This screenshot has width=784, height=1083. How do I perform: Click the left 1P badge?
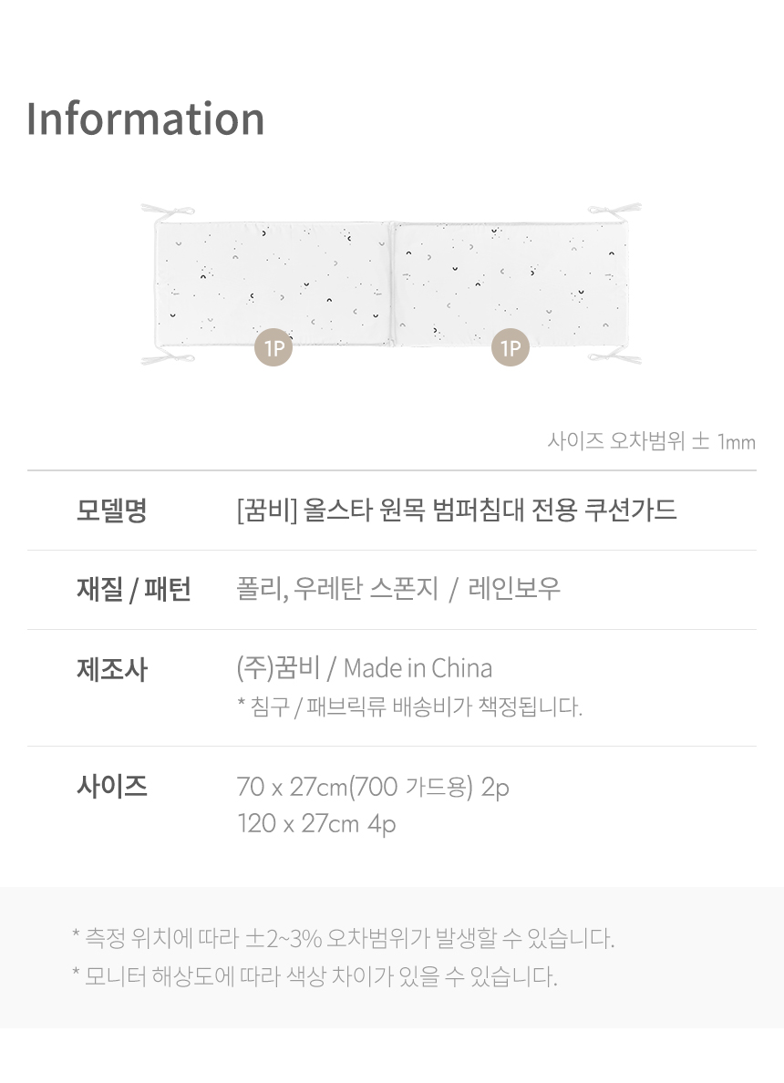(273, 347)
